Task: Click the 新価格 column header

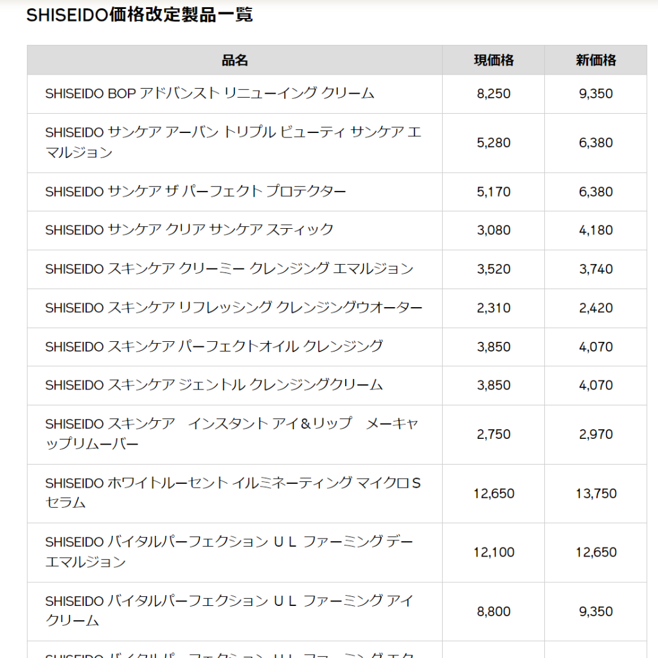Action: (596, 60)
